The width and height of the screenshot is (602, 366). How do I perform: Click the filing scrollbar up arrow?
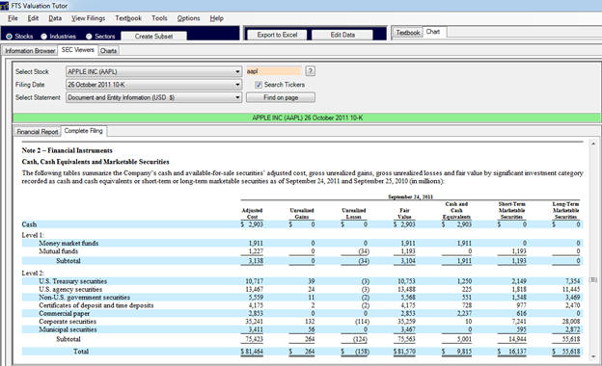click(x=593, y=144)
